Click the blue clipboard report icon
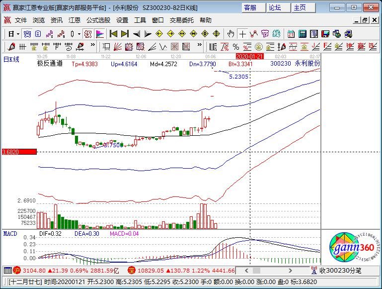Screen dimensions: 382x289 (x=38, y=34)
